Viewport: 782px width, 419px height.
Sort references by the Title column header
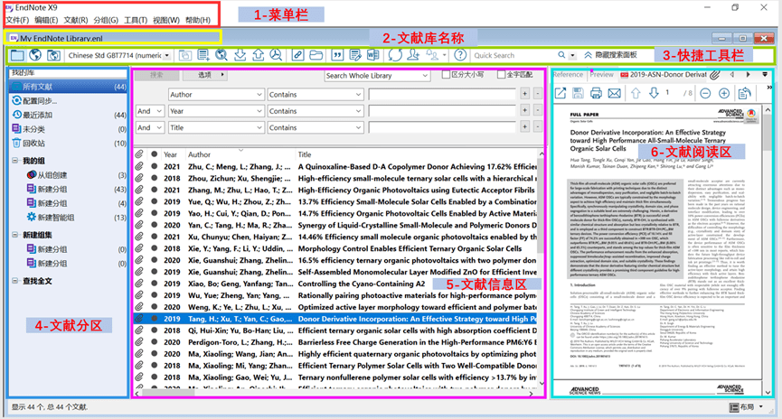(305, 154)
